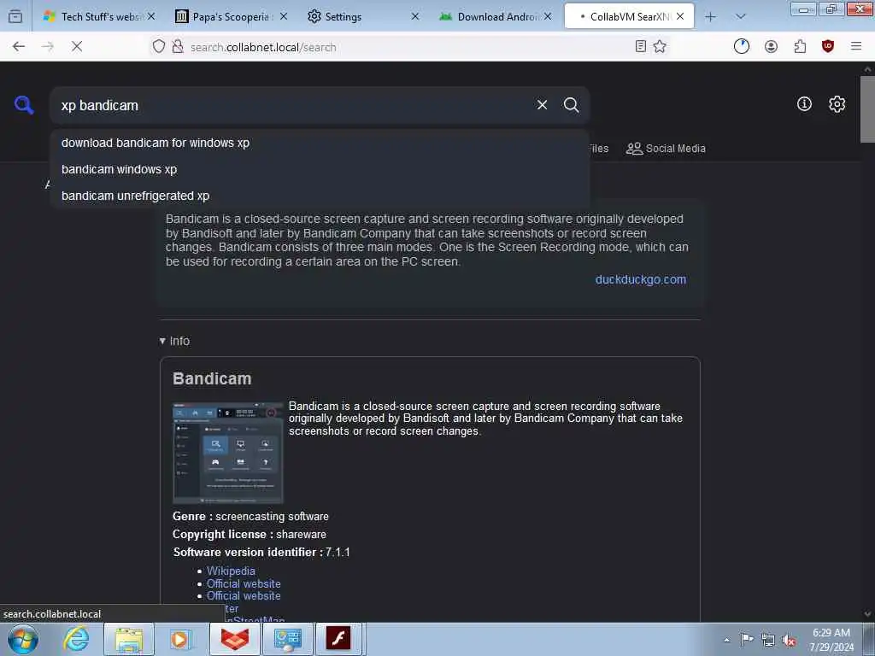Click the network tray icon
This screenshot has width=875, height=656.
[768, 640]
